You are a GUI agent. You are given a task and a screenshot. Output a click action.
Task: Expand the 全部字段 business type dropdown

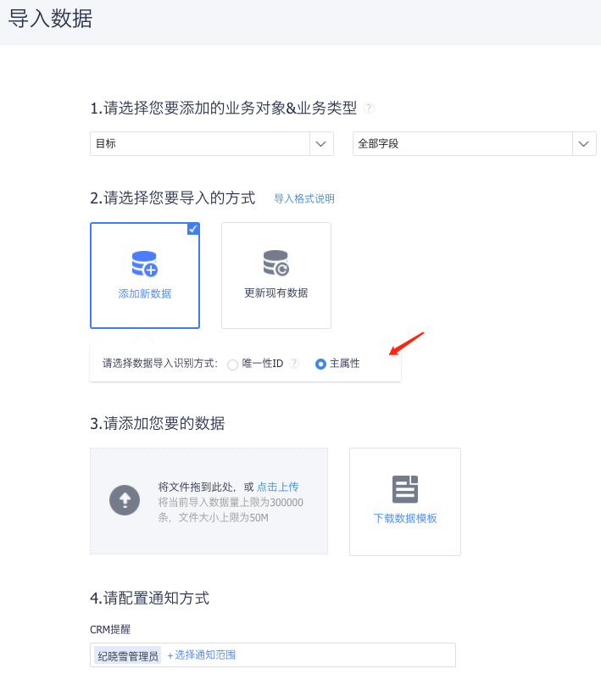[474, 143]
